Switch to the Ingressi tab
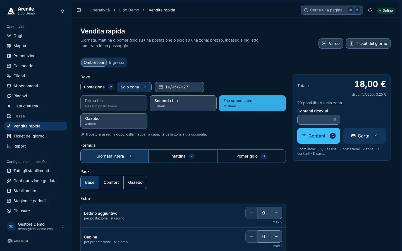The width and height of the screenshot is (402, 251). pos(116,62)
